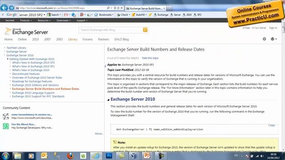Screen dimensions: 285x160
Task: Click the Copy link above code block
Action: (x=272, y=125)
